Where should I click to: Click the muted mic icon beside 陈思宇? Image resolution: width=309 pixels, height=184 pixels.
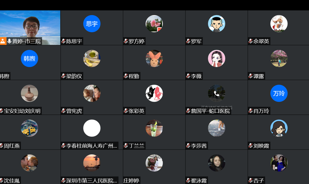pyautogui.click(x=63, y=41)
